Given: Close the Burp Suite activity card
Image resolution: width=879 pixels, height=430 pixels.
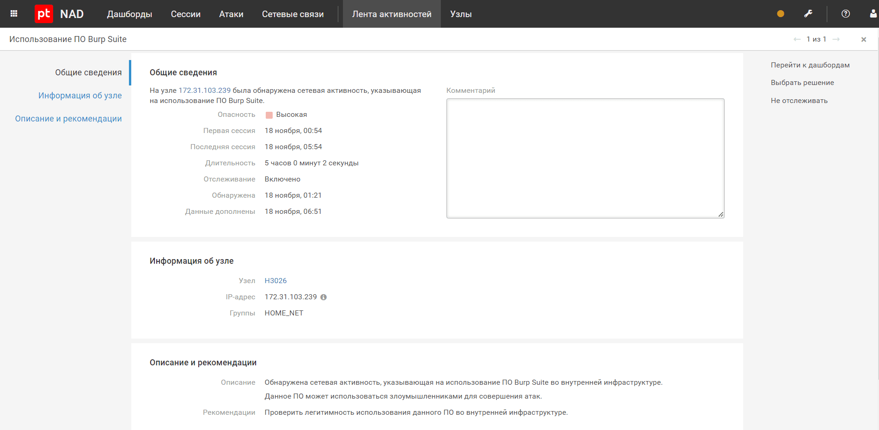Looking at the screenshot, I should coord(864,40).
